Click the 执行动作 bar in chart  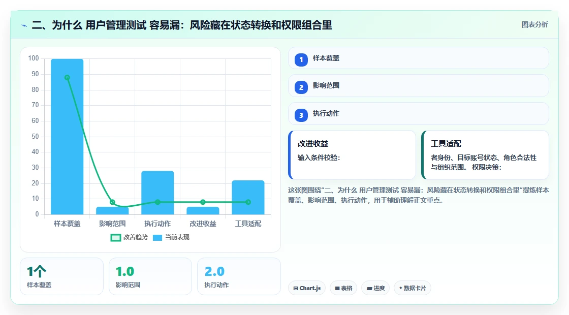click(157, 193)
